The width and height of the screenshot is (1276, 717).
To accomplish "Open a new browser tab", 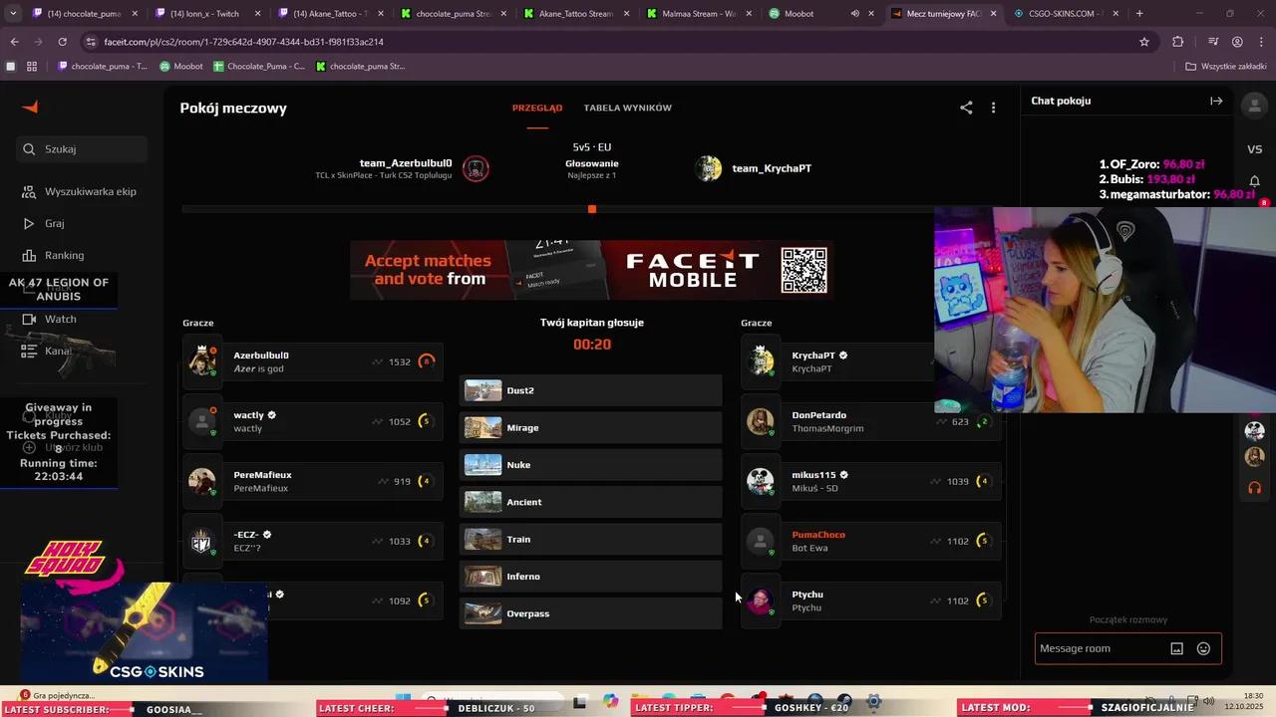I will 1139,14.
